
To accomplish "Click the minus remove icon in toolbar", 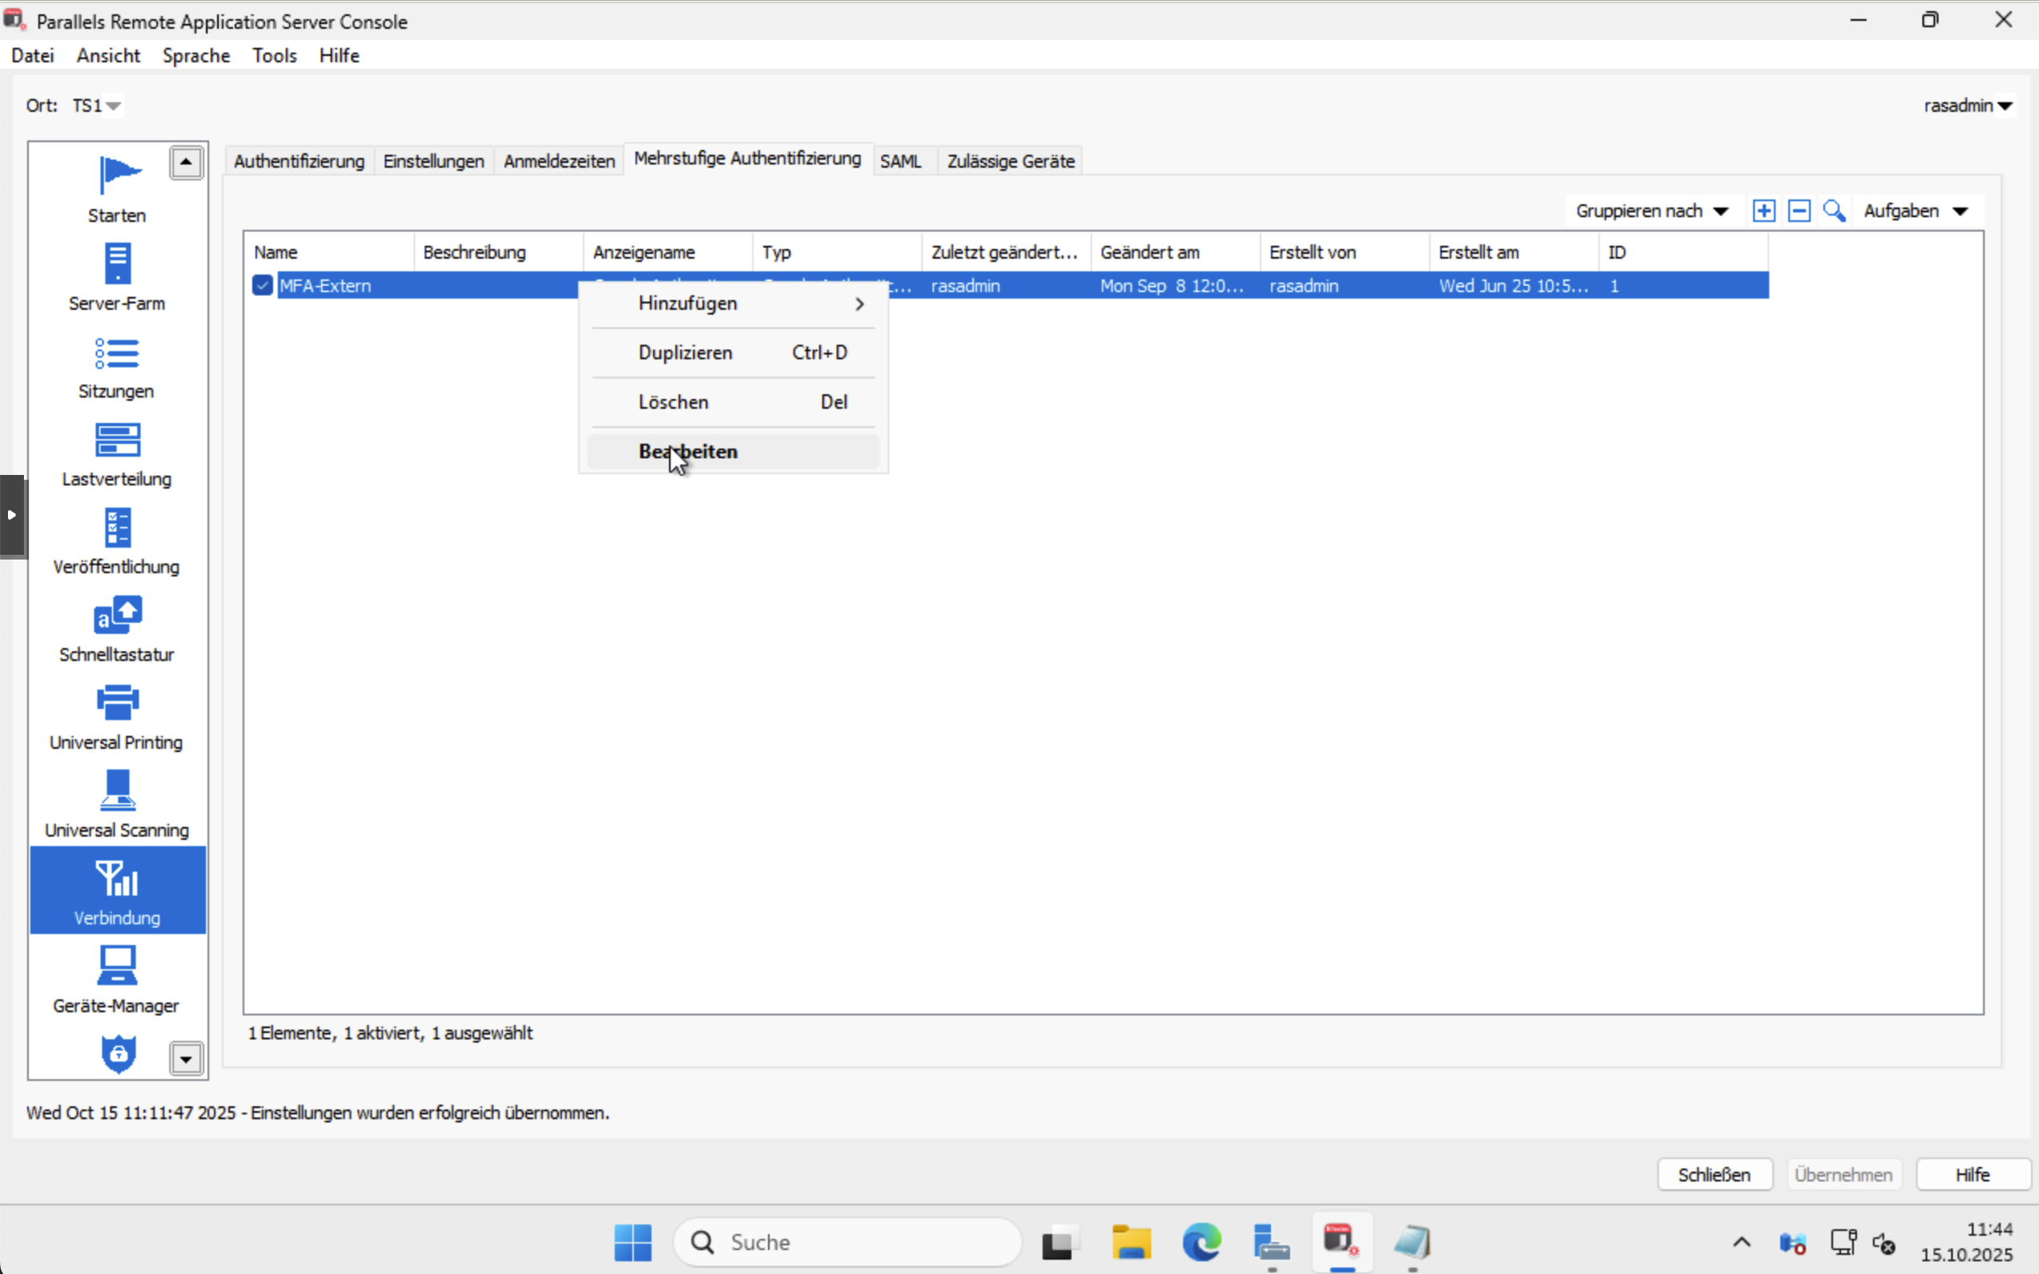I will coord(1799,211).
